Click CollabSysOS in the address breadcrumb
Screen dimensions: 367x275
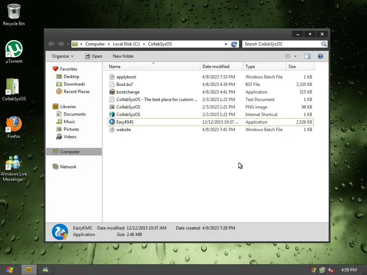pos(160,44)
